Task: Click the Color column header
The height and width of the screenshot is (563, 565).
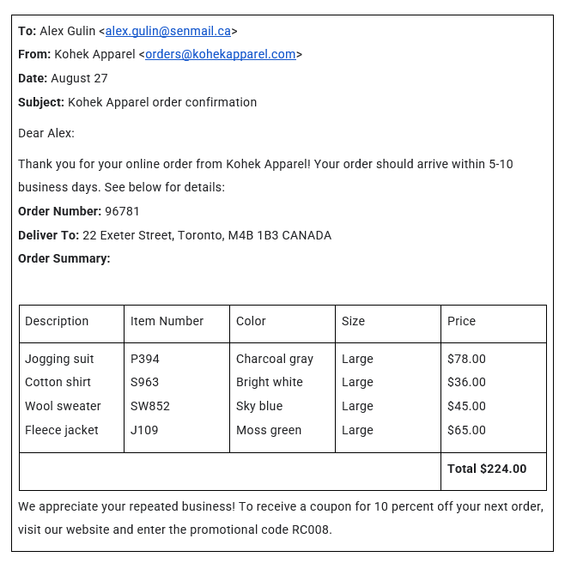Action: click(251, 321)
